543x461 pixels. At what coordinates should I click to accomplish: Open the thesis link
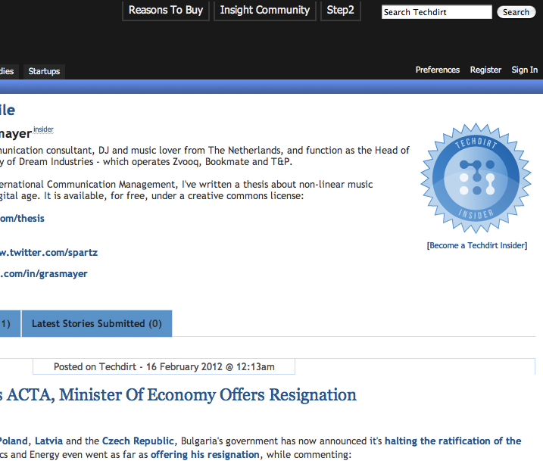click(22, 218)
